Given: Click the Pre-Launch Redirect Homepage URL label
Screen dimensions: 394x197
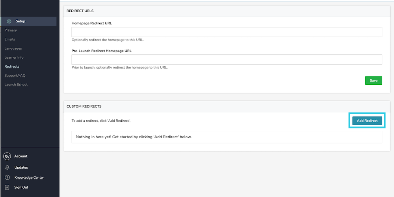Looking at the screenshot, I should (x=102, y=51).
